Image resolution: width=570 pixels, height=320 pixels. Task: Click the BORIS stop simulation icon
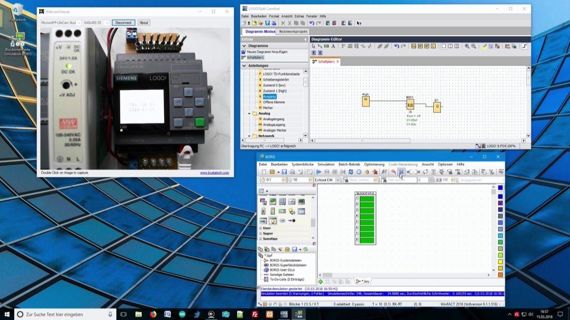click(x=327, y=172)
